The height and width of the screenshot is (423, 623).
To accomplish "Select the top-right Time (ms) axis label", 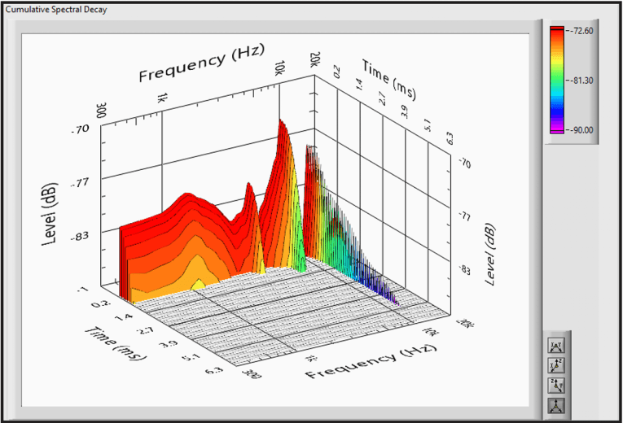I will tap(389, 73).
